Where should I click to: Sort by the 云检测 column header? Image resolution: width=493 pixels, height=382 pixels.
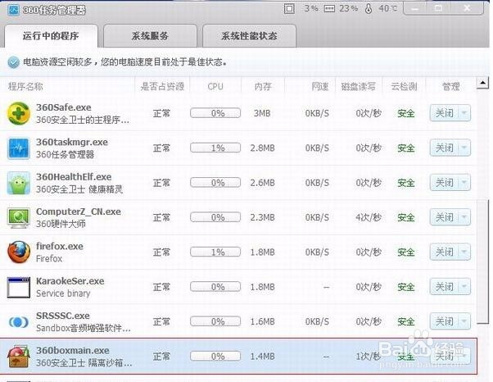[404, 86]
